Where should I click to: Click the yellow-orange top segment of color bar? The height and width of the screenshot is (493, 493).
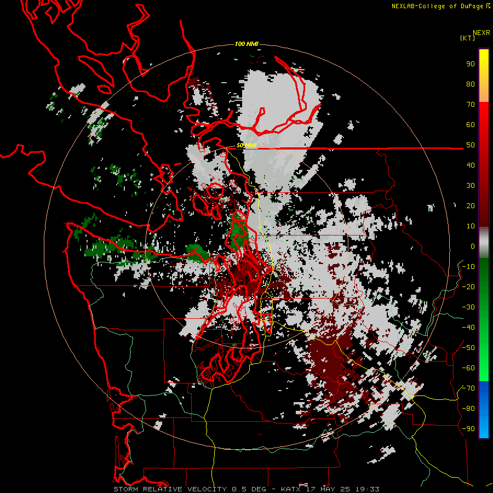point(484,76)
